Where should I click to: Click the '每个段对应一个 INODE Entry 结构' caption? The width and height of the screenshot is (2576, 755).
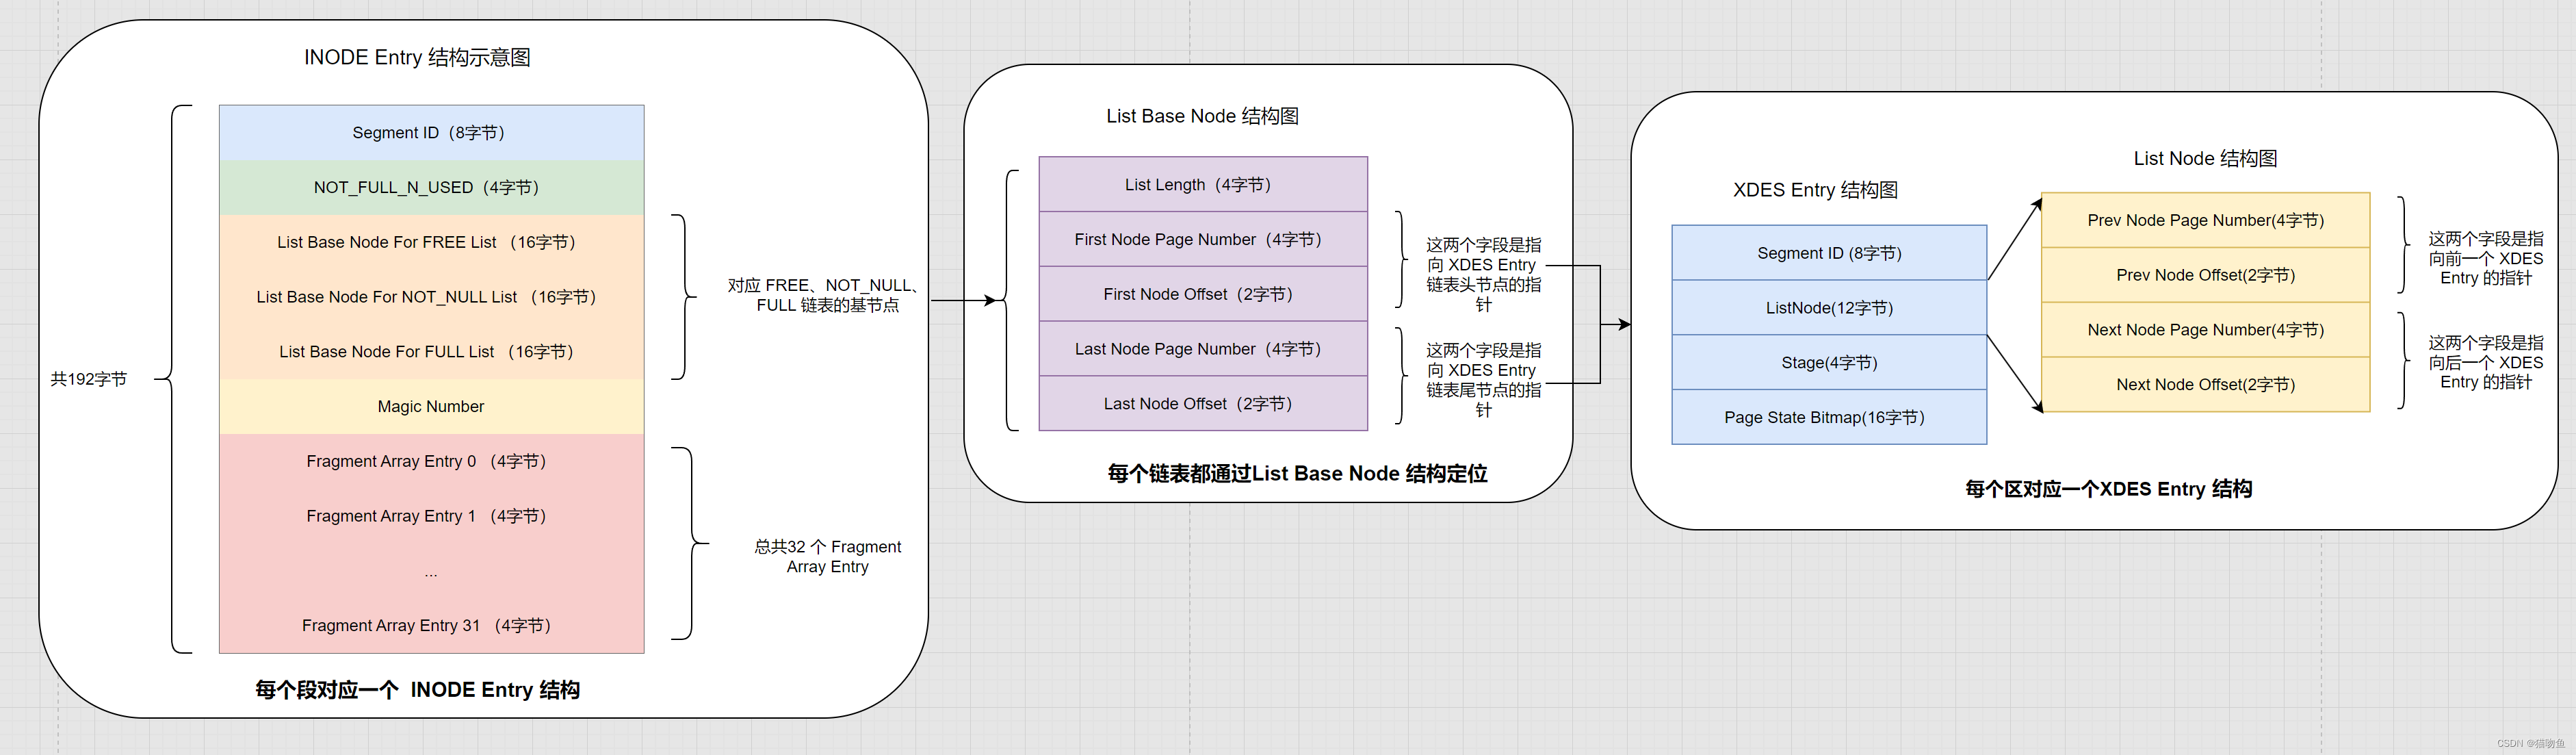pyautogui.click(x=417, y=690)
